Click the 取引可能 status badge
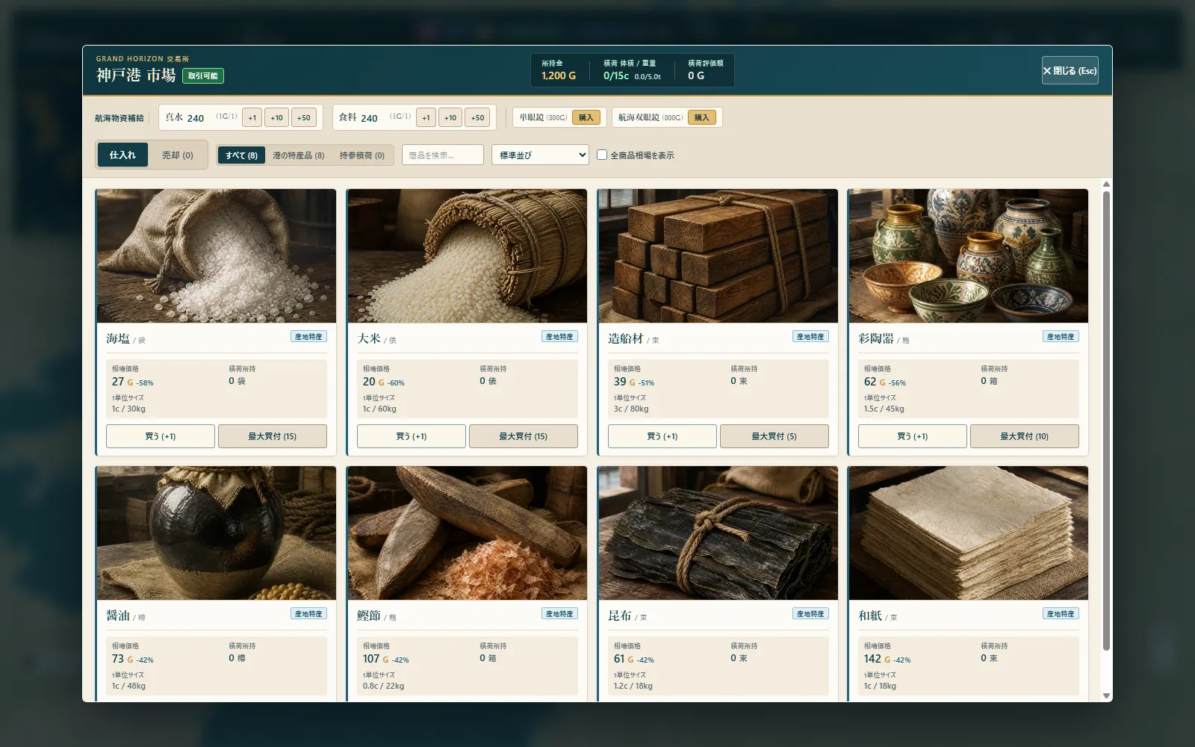 [x=203, y=75]
